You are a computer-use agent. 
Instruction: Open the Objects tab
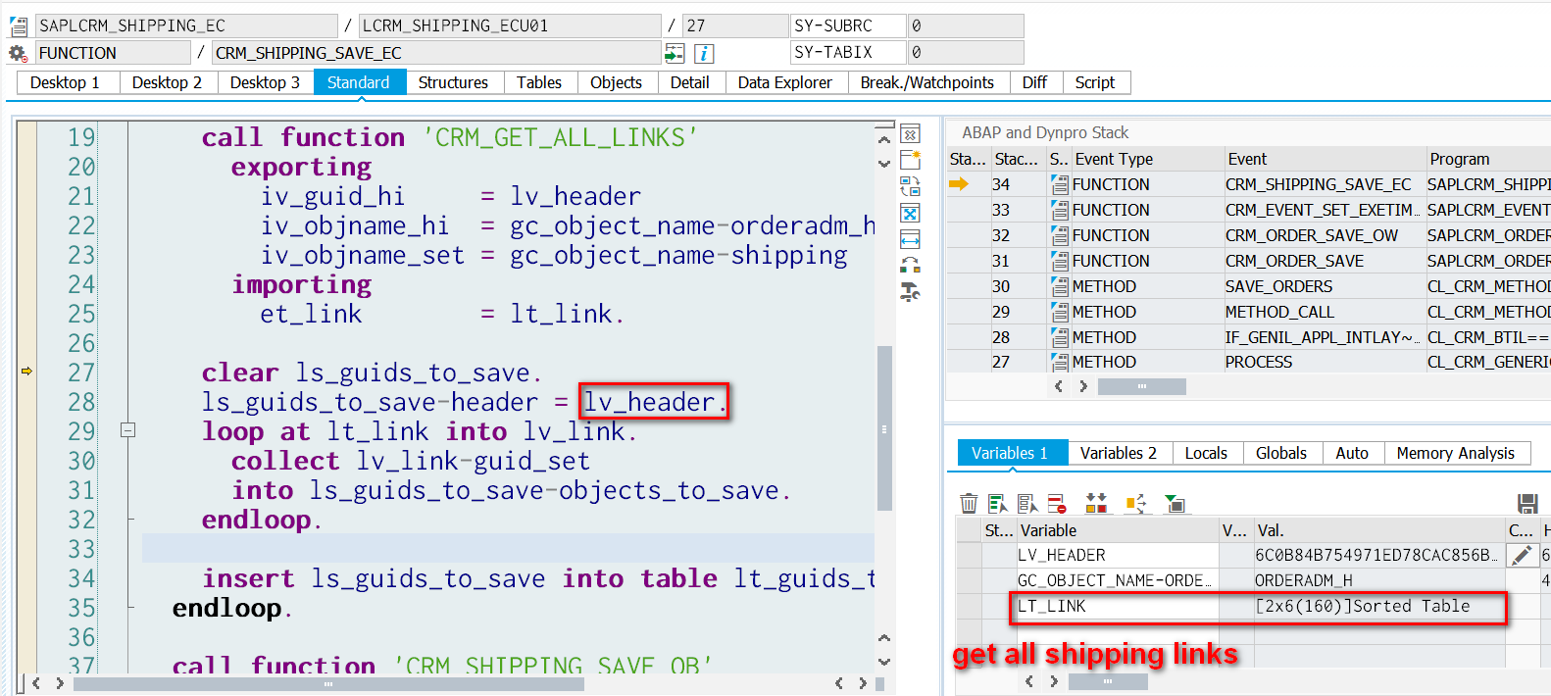point(616,82)
